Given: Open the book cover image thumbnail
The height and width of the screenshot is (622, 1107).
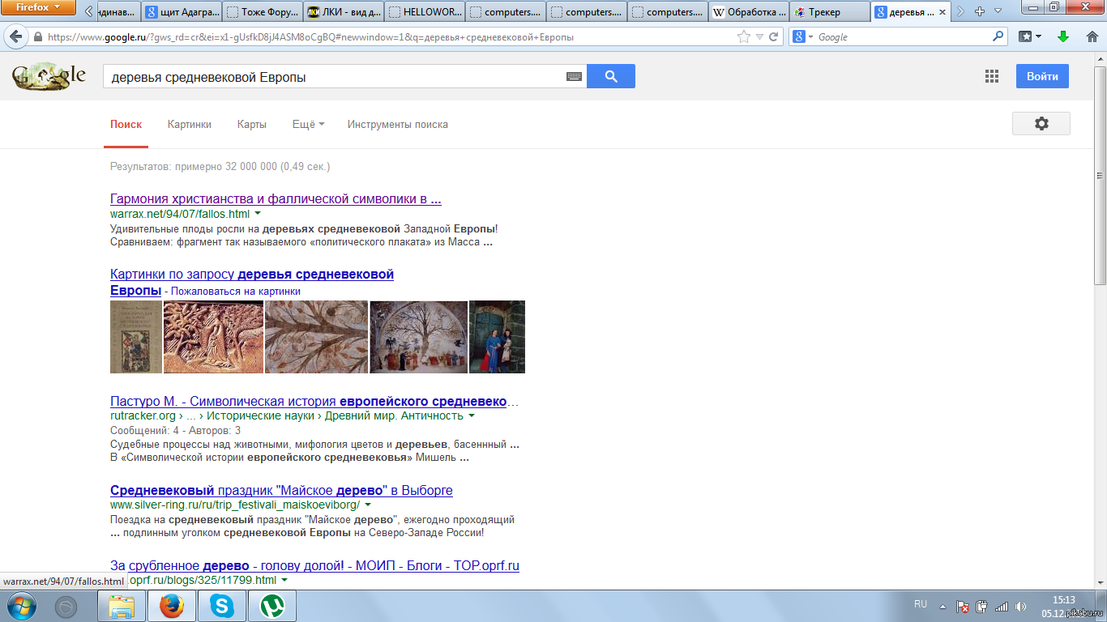Looking at the screenshot, I should click(136, 337).
